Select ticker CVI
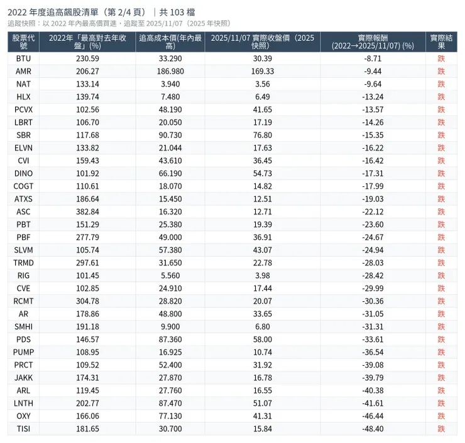 point(23,161)
